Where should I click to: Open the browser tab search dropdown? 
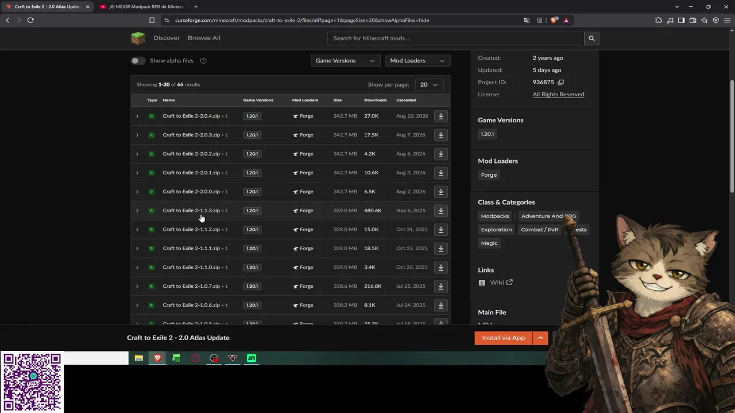point(677,7)
